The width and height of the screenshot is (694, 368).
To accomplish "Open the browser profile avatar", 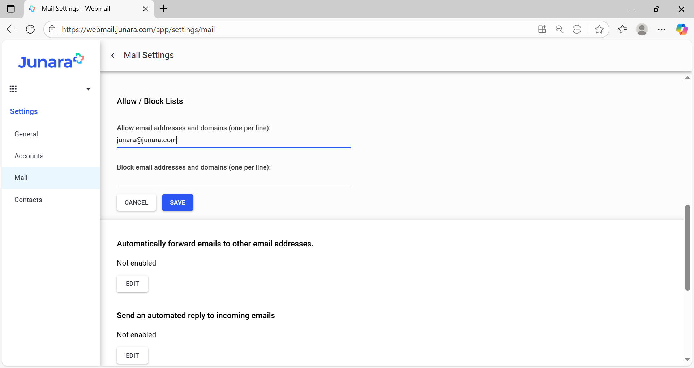I will (x=642, y=29).
